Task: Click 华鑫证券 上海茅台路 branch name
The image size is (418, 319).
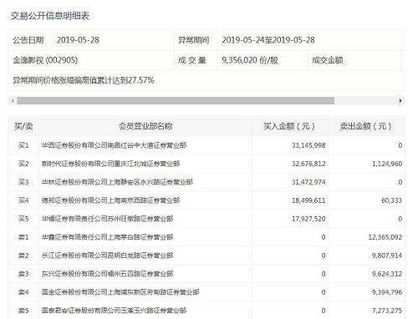Action: coord(107,237)
